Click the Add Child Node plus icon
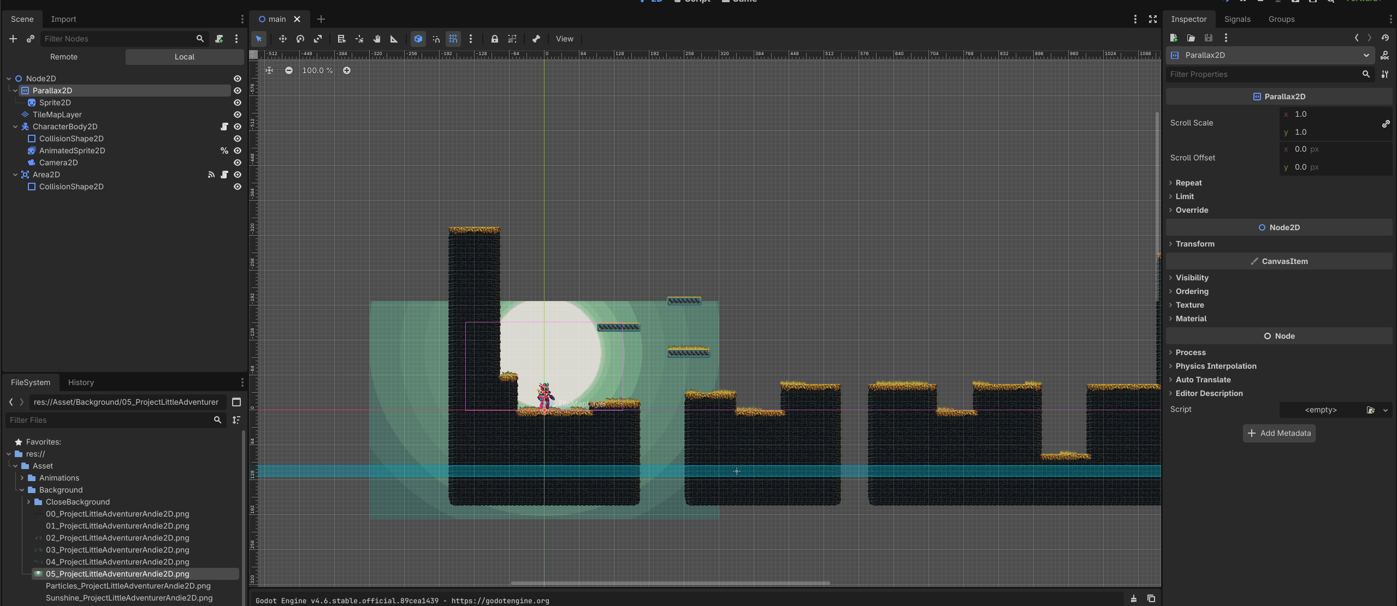Image resolution: width=1397 pixels, height=606 pixels. coord(13,39)
